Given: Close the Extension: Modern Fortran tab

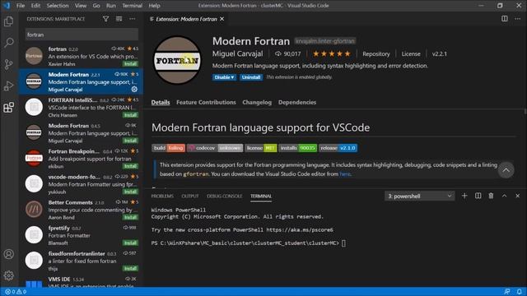Looking at the screenshot, I should [x=222, y=19].
